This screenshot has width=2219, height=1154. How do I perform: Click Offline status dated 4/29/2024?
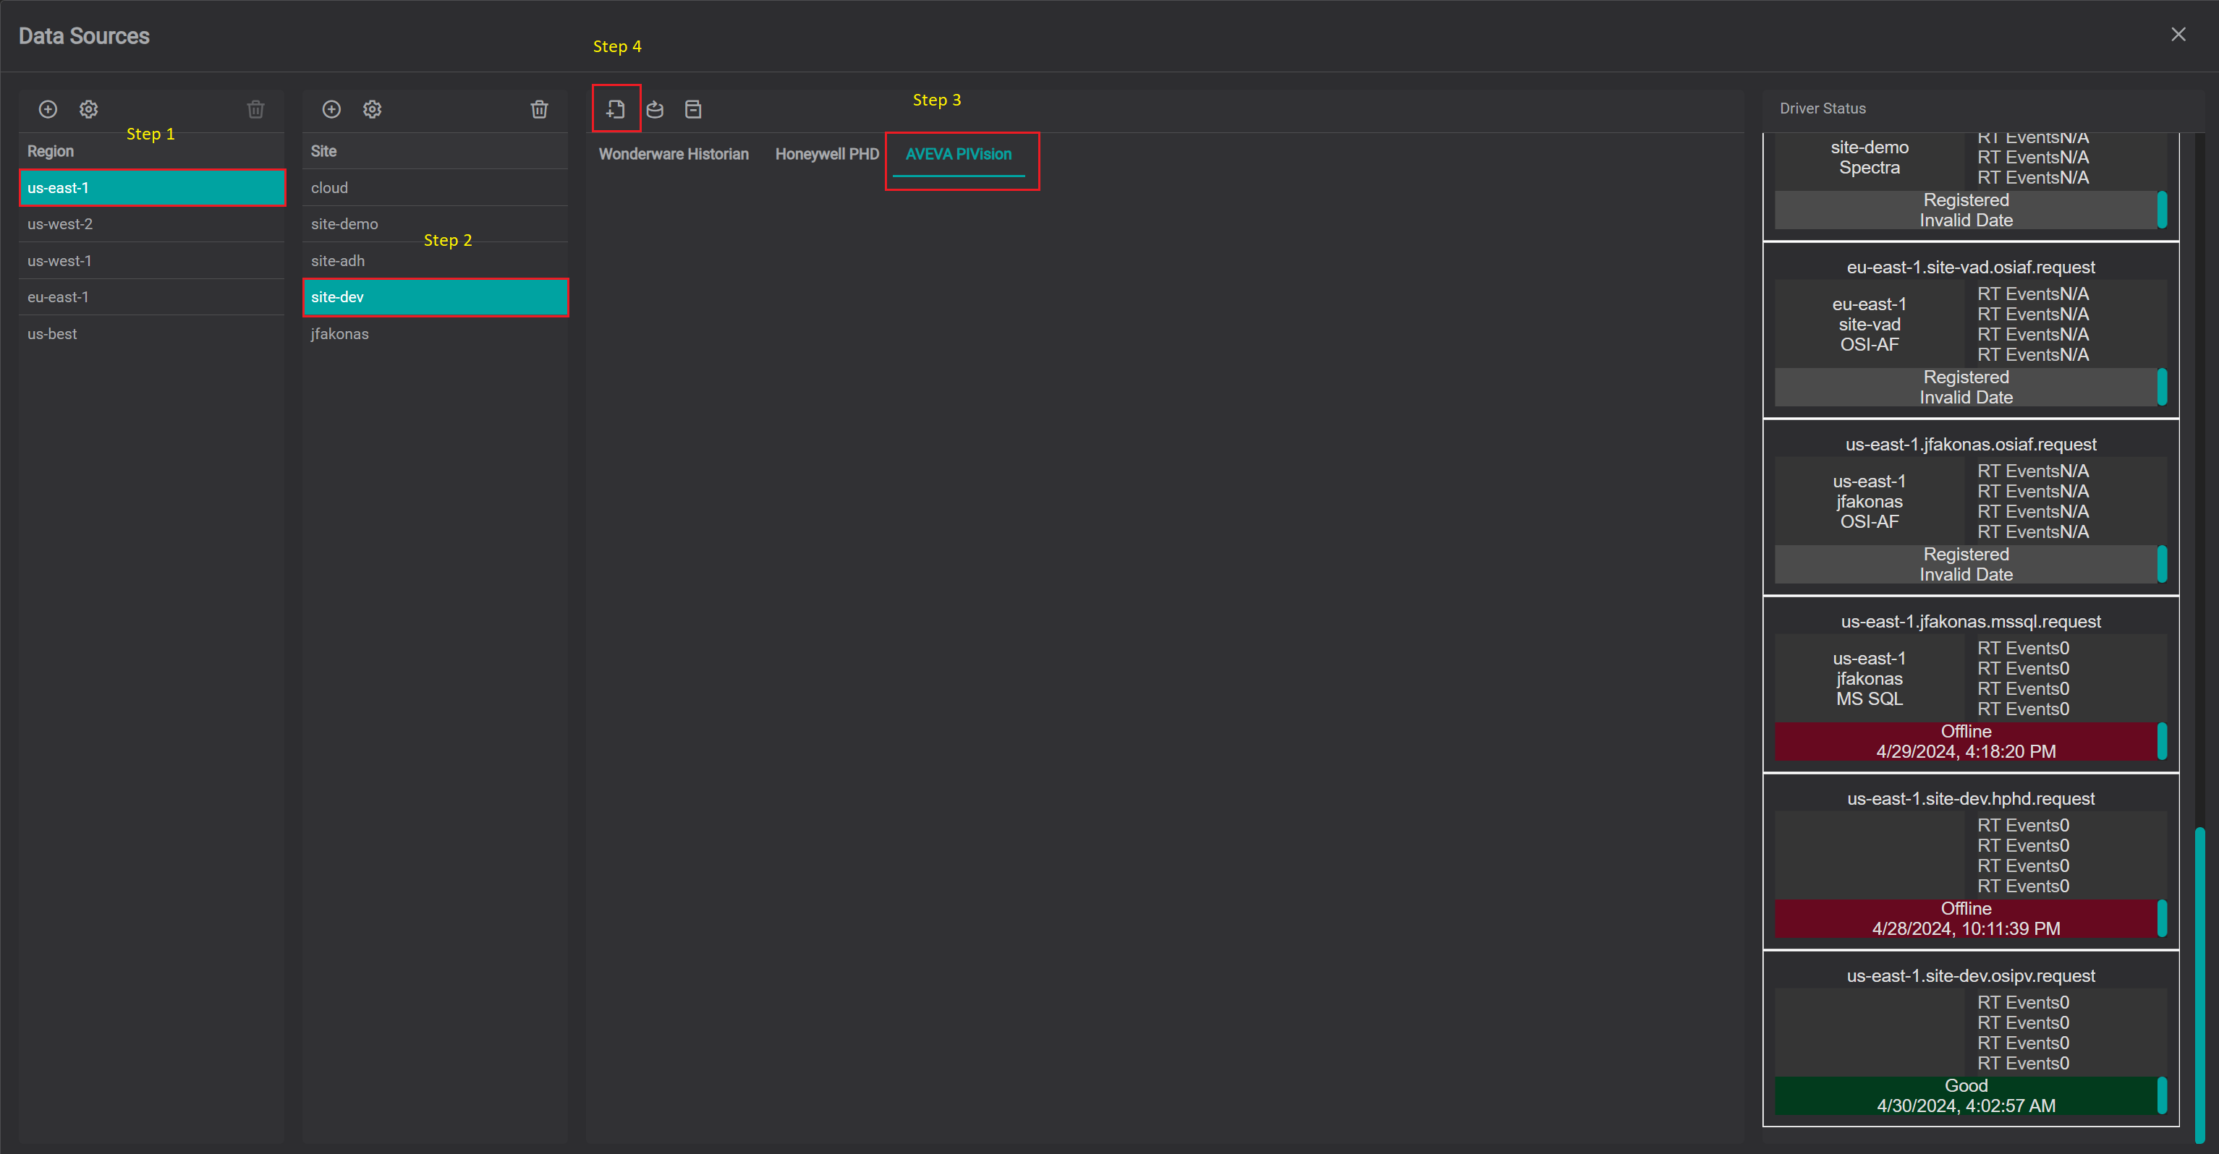tap(1966, 741)
